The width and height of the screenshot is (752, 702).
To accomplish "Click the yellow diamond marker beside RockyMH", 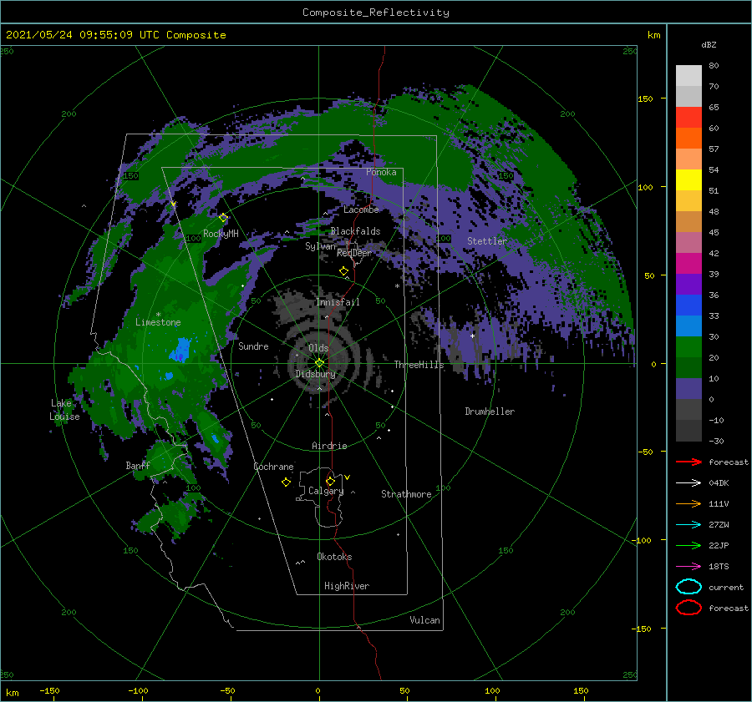I will click(223, 218).
